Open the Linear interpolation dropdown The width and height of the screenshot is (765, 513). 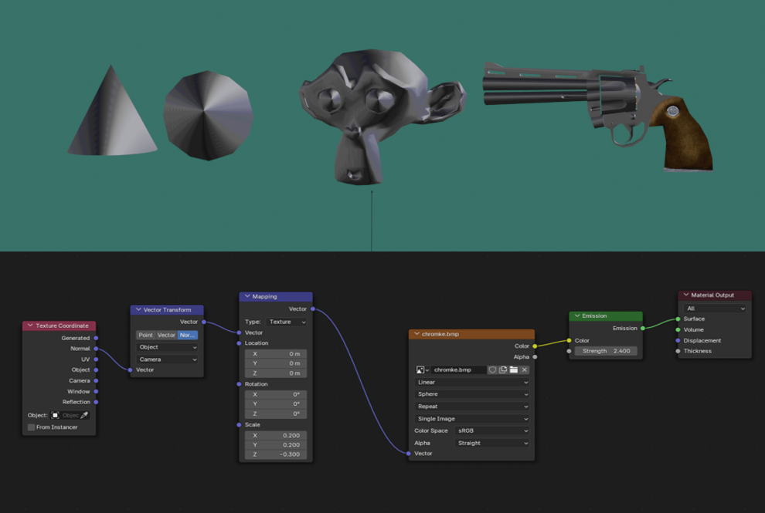472,383
